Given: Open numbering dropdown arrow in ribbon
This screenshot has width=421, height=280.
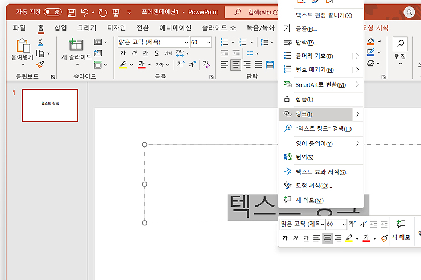Looking at the screenshot, I should (x=251, y=42).
